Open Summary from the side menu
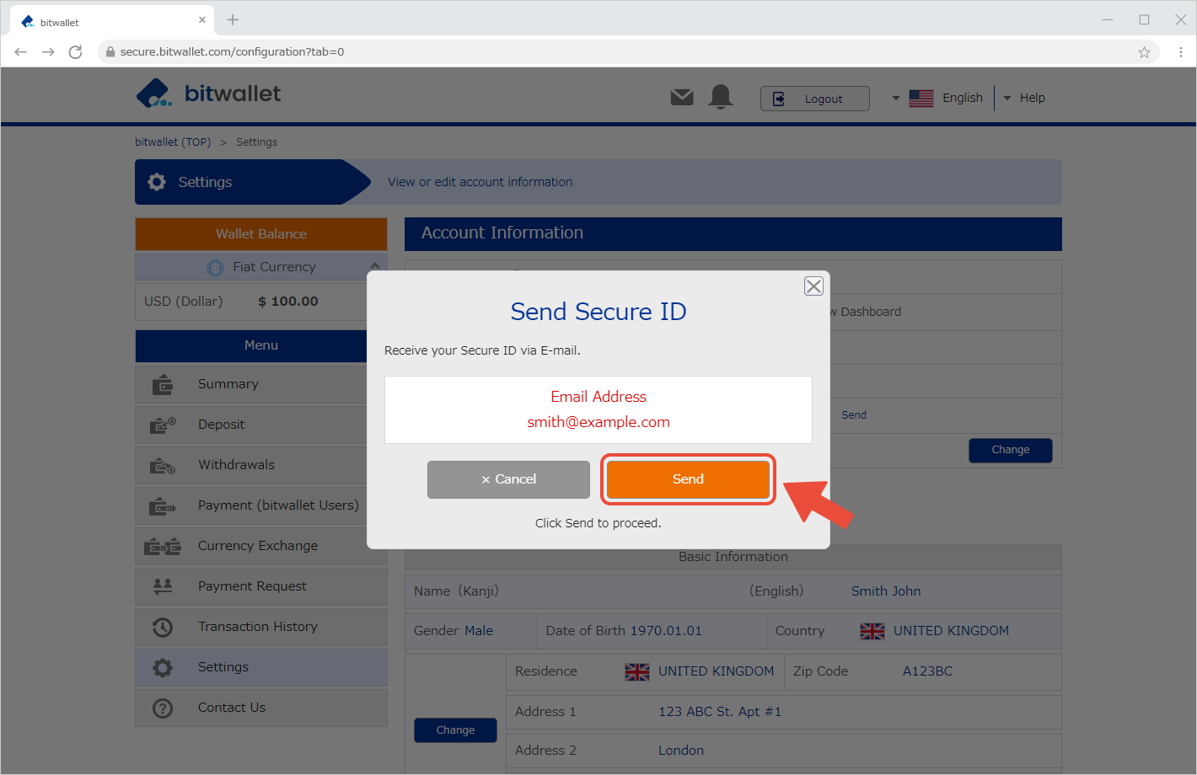Viewport: 1197px width, 775px height. (x=228, y=384)
